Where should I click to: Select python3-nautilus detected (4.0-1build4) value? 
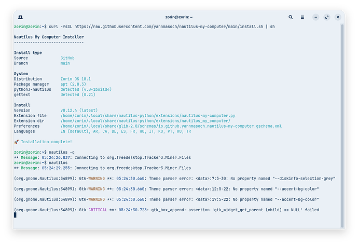[86, 89]
